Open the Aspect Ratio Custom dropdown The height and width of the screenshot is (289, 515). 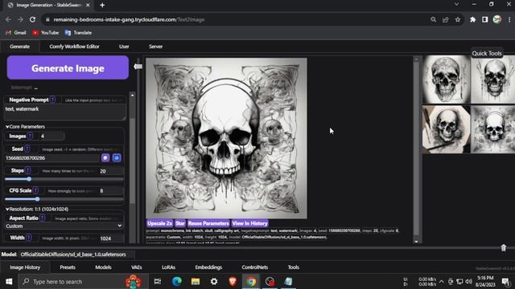click(64, 226)
